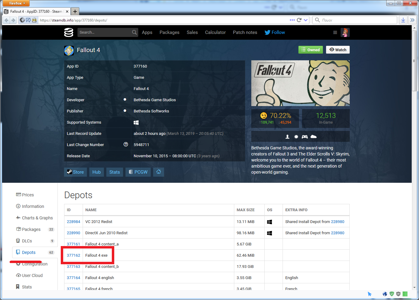The image size is (419, 300).
Task: Sort depots by MAX SIZE column header
Action: (x=246, y=210)
